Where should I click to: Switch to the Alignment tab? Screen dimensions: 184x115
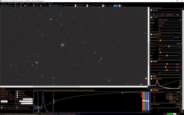[x=47, y=90]
